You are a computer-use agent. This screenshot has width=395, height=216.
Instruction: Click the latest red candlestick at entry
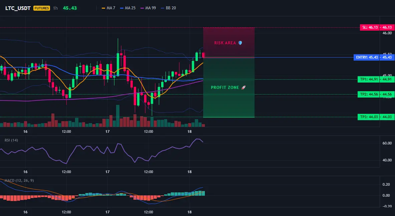pos(203,55)
